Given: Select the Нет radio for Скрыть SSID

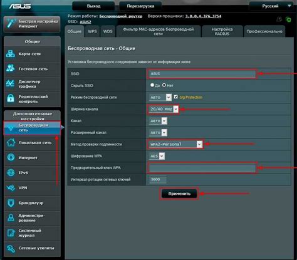Looking at the screenshot, I should tap(164, 85).
